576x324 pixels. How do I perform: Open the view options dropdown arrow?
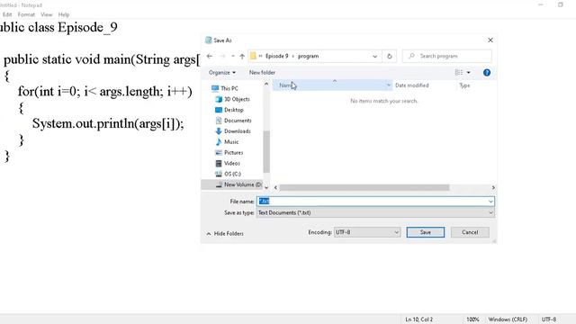pyautogui.click(x=468, y=72)
